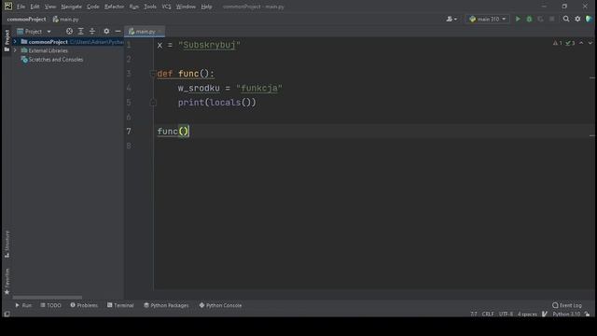Open the TODO tool window
Image resolution: width=597 pixels, height=336 pixels.
tap(50, 305)
